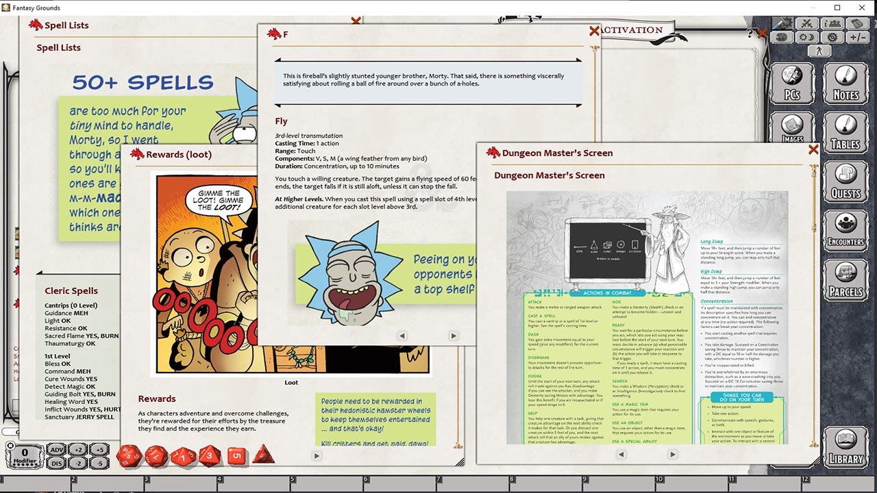Open the gear options icon
Viewport: 877px width, 493px height.
(832, 38)
